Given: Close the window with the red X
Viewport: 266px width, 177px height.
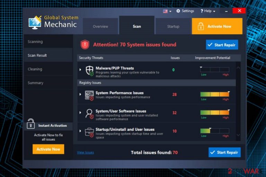Looking at the screenshot, I should (x=239, y=11).
